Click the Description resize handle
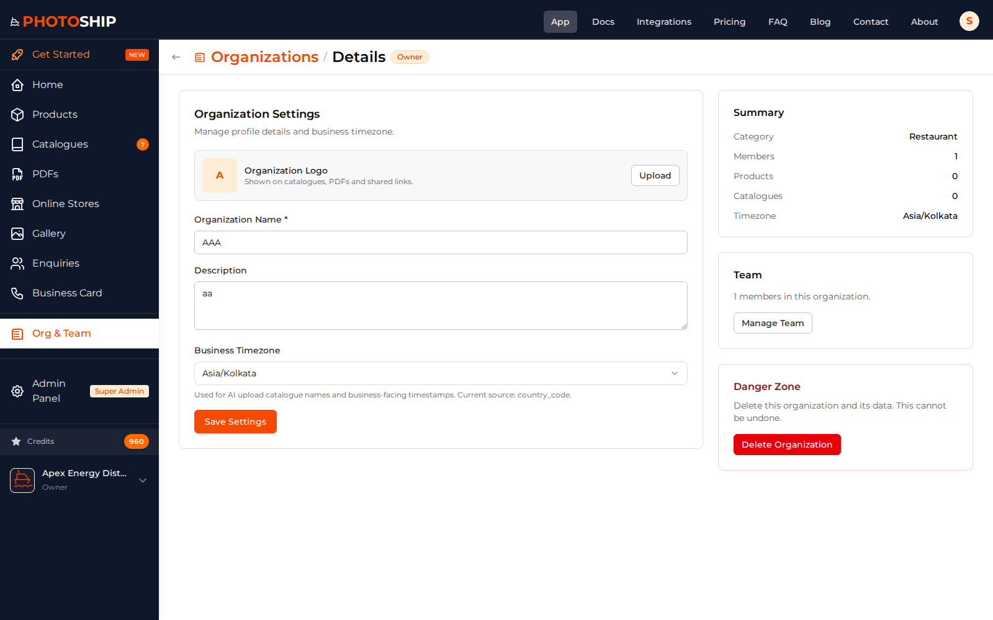993x620 pixels. [x=684, y=326]
